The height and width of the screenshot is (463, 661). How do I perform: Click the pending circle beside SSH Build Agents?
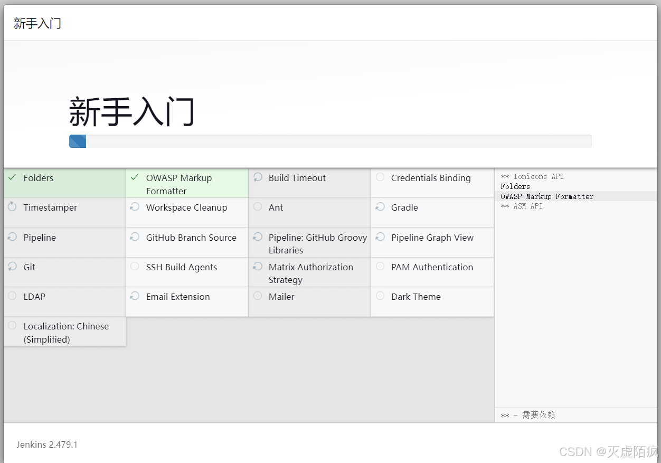(135, 266)
